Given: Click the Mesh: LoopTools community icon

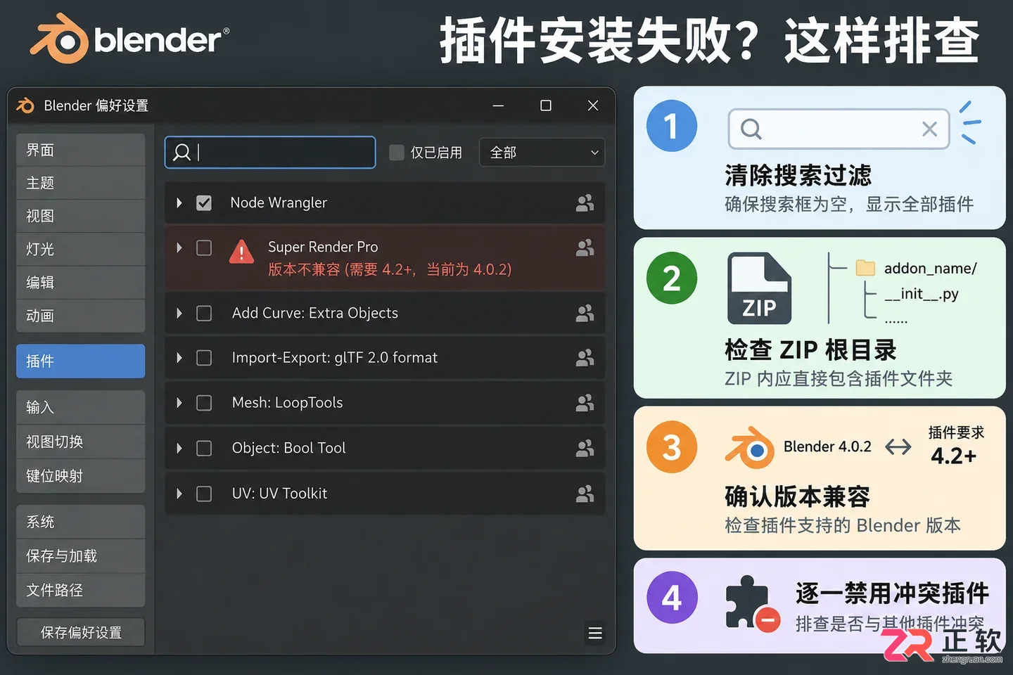Looking at the screenshot, I should pos(585,403).
